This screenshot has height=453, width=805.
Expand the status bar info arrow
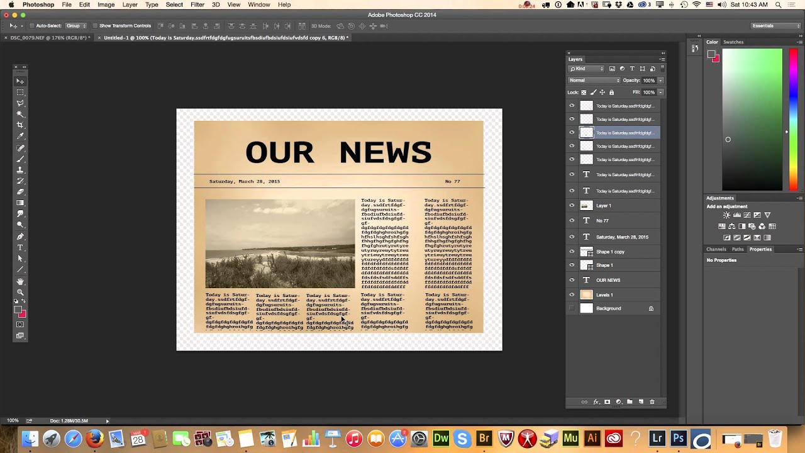coord(107,421)
